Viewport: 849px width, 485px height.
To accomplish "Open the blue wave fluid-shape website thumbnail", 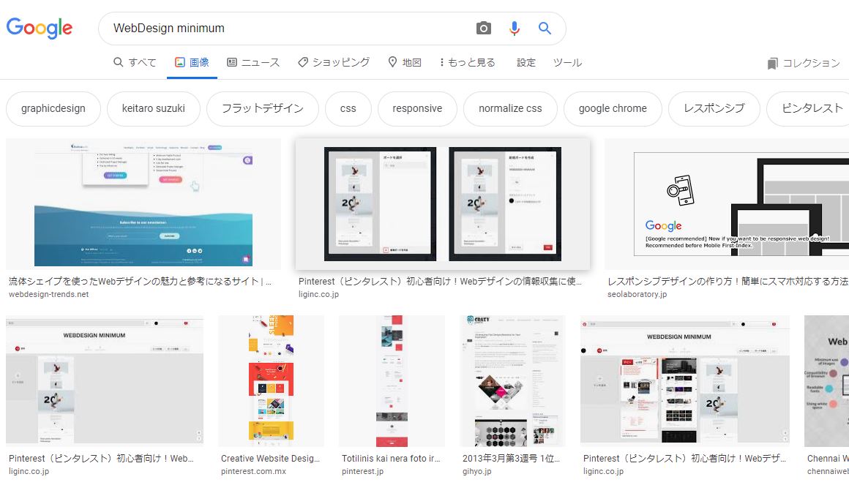I will [x=143, y=204].
